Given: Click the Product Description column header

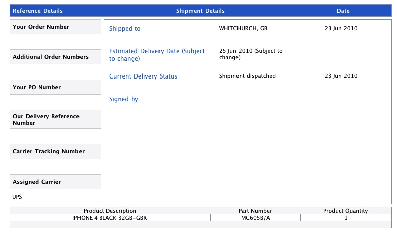Looking at the screenshot, I should click(110, 211).
